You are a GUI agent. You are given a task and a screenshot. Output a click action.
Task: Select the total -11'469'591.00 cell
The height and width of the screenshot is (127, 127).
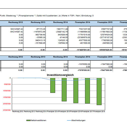[x=83, y=50]
